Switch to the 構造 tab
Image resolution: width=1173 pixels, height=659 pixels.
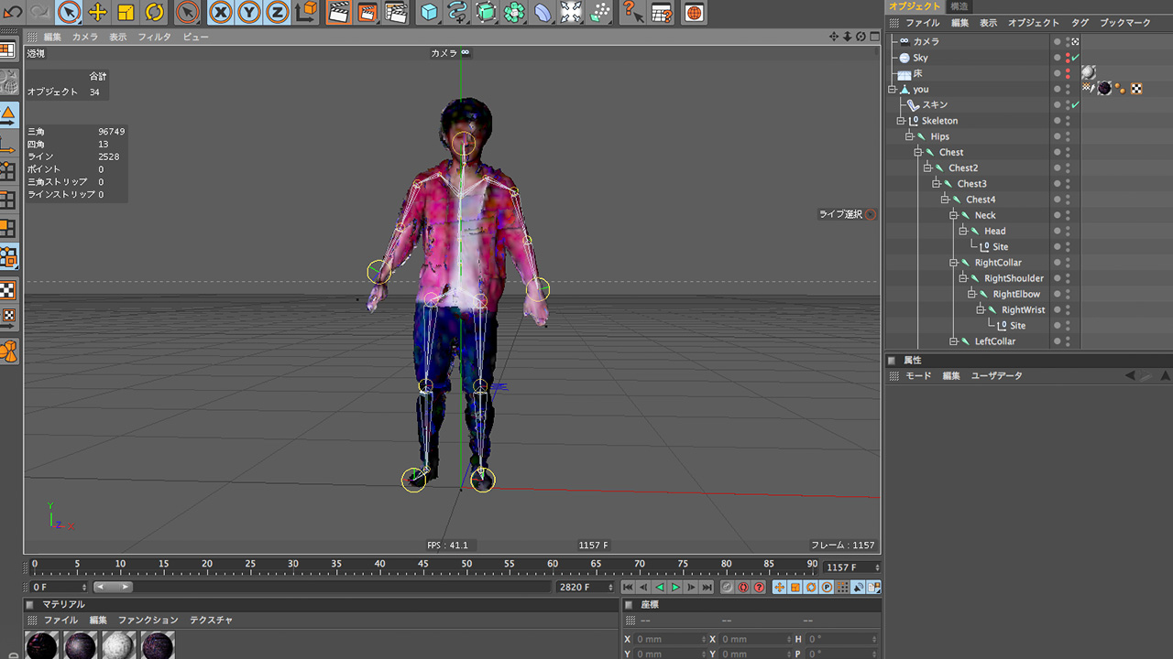(x=959, y=6)
